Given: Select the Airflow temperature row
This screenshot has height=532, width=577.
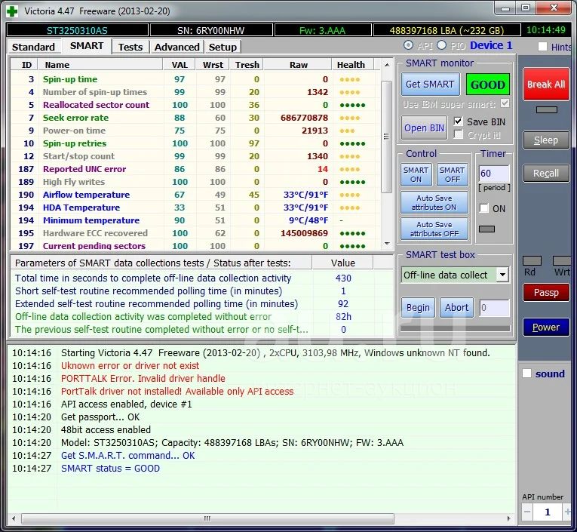Looking at the screenshot, I should [195, 195].
